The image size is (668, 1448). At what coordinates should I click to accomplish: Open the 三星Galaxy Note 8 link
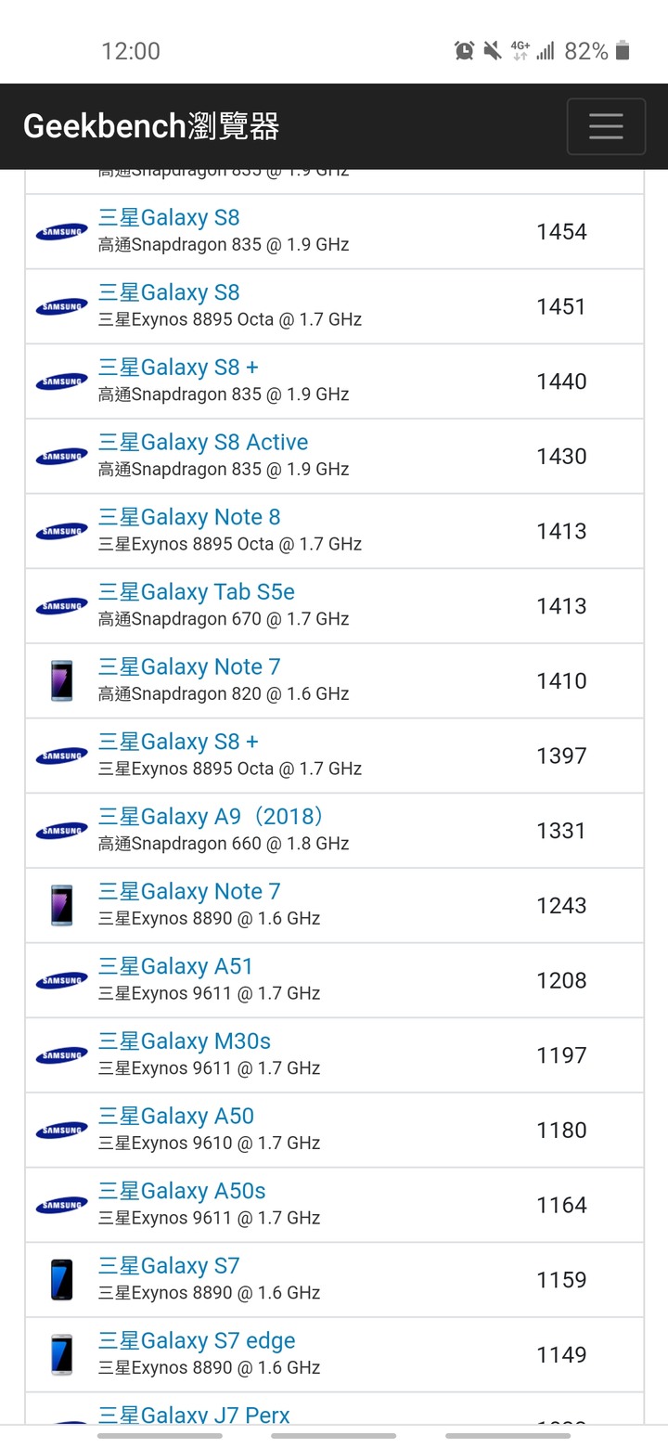[189, 517]
